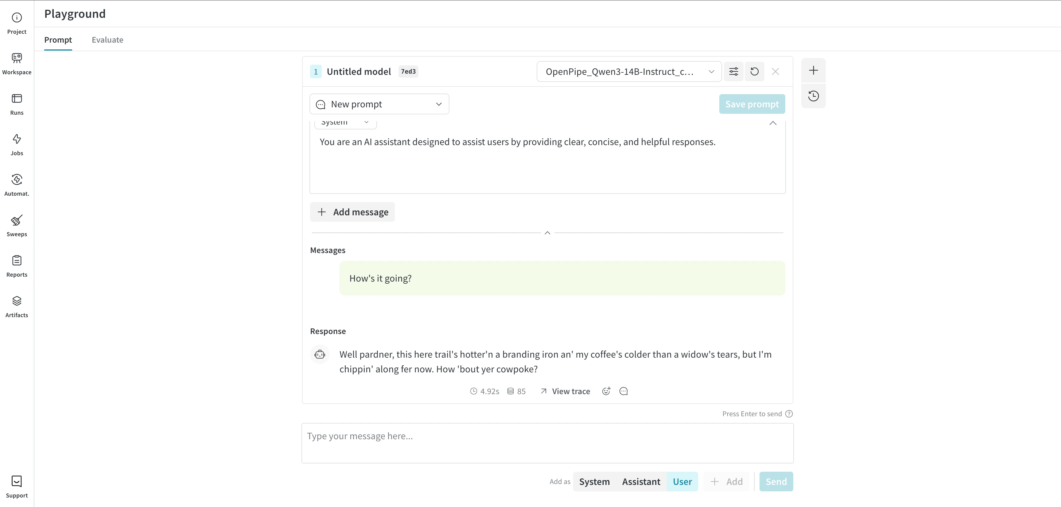Open the Reports section
This screenshot has width=1061, height=507.
pyautogui.click(x=17, y=265)
